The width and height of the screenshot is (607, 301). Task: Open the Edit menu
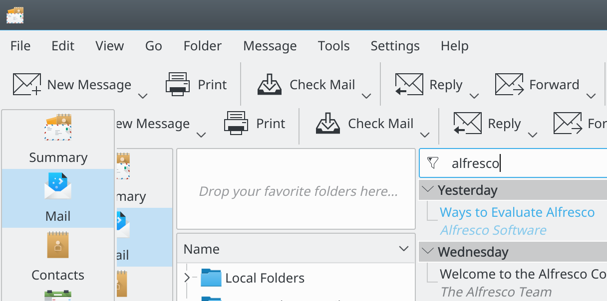[63, 46]
